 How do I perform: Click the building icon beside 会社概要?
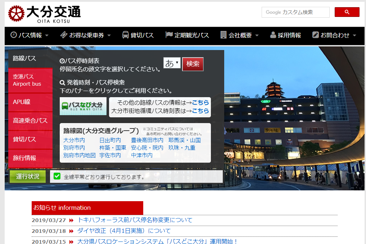[223, 35]
